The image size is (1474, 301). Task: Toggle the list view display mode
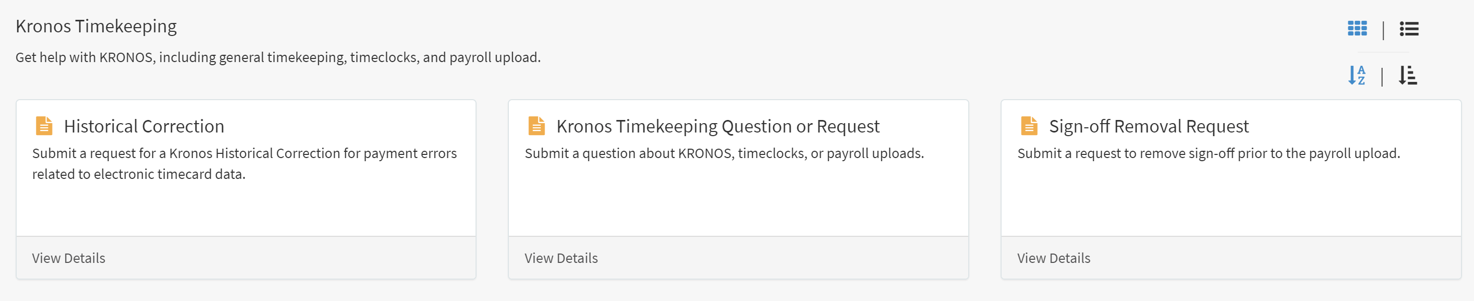pos(1409,29)
